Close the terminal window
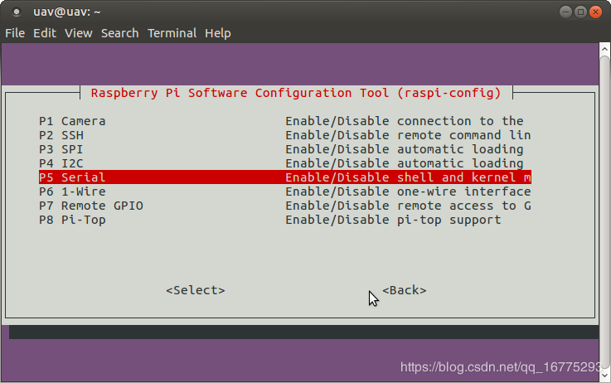The width and height of the screenshot is (611, 383). [595, 12]
